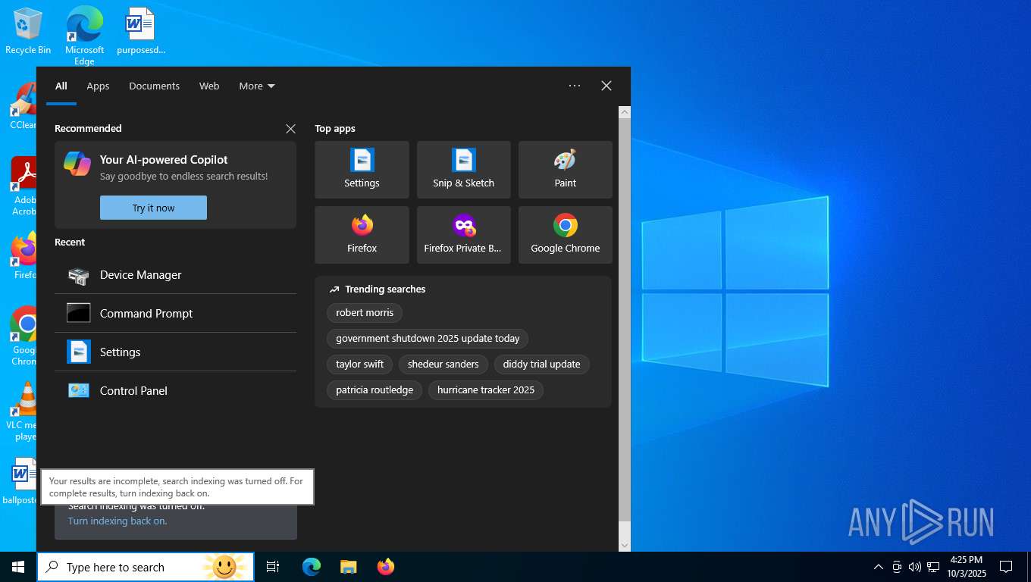Image resolution: width=1031 pixels, height=582 pixels.
Task: Open Microsoft Edge desktop shortcut
Action: pos(84,36)
